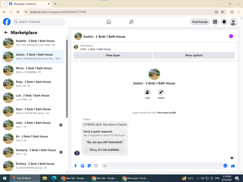Click the Facebook logo
Image resolution: width=243 pixels, height=182 pixels.
click(x=7, y=22)
